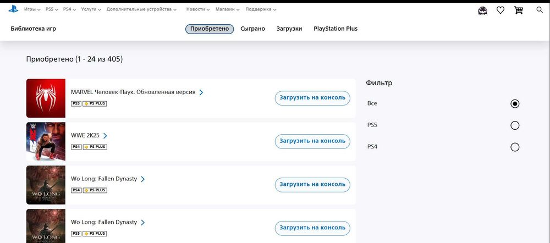This screenshot has width=550, height=243.
Task: Expand the Дополнительные устройства menu
Action: click(141, 9)
